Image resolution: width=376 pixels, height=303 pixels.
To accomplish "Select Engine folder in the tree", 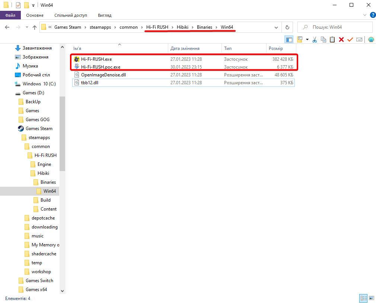I will point(41,164).
